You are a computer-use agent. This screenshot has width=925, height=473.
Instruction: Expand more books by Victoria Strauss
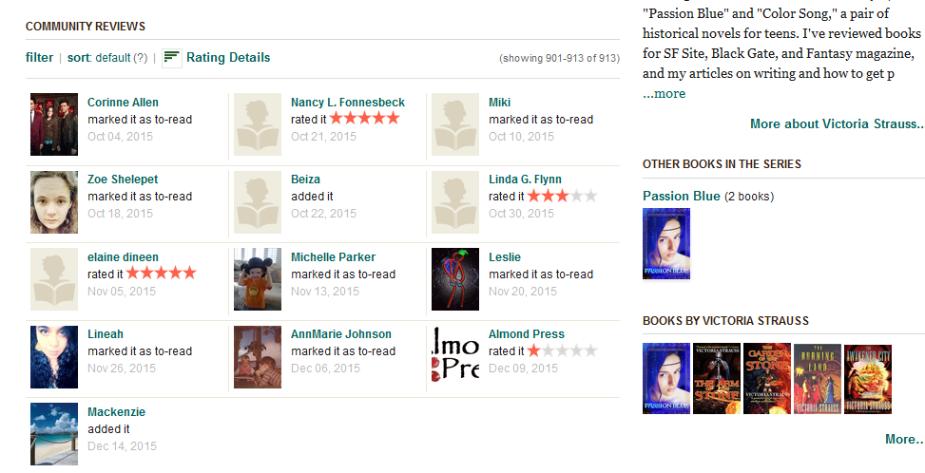903,439
